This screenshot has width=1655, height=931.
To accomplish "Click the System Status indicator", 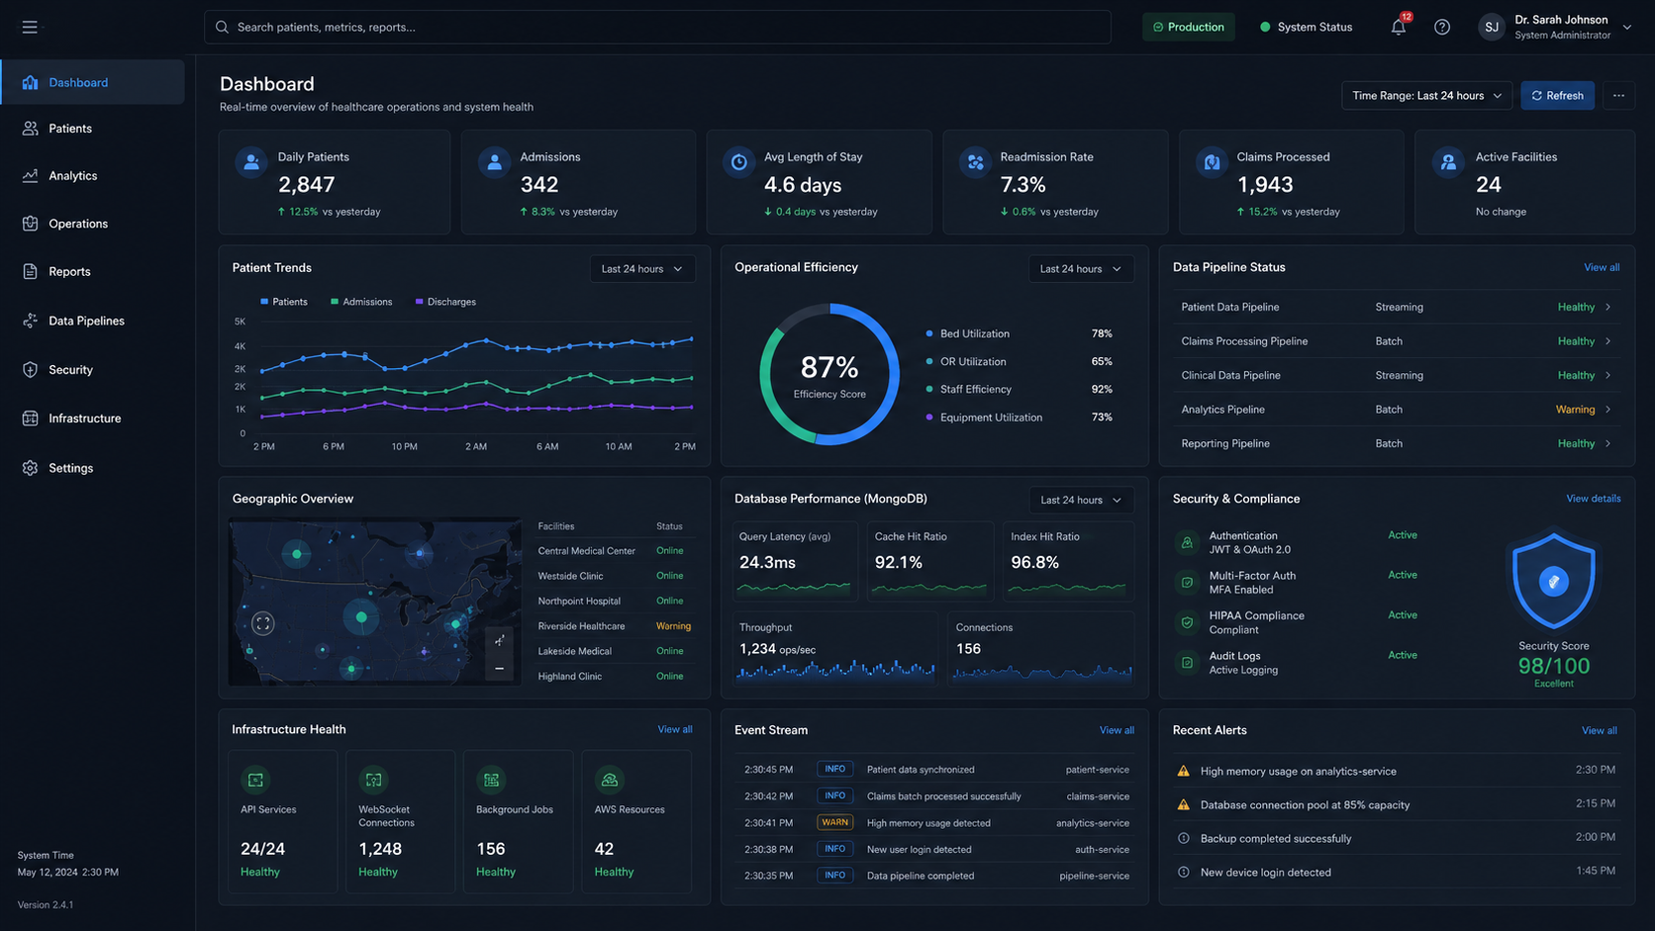I will click(1306, 27).
